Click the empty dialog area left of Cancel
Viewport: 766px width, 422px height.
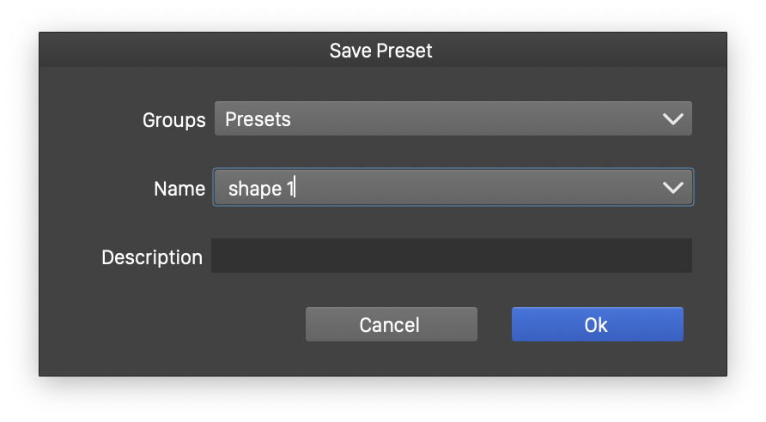tap(172, 325)
